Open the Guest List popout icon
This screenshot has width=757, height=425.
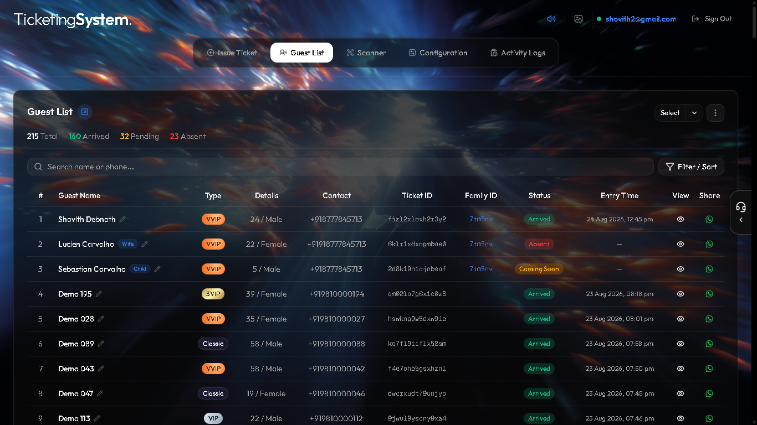84,112
